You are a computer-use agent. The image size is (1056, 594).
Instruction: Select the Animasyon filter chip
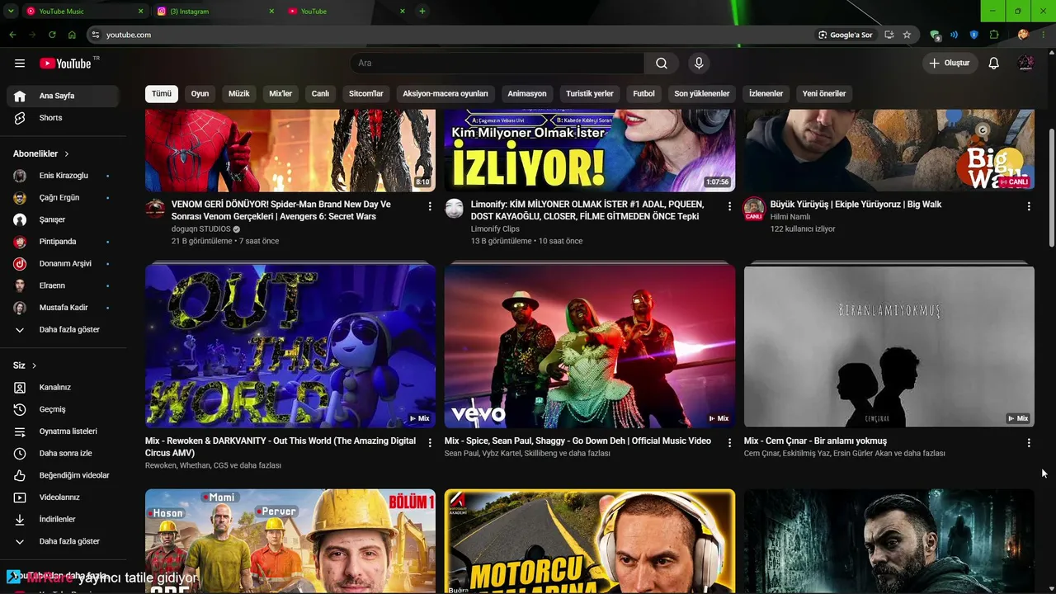tap(527, 94)
